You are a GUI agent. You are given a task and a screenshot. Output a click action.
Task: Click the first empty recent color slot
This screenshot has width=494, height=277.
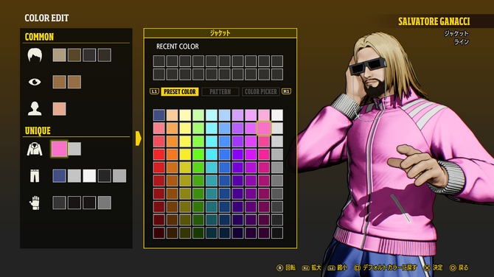coord(159,61)
